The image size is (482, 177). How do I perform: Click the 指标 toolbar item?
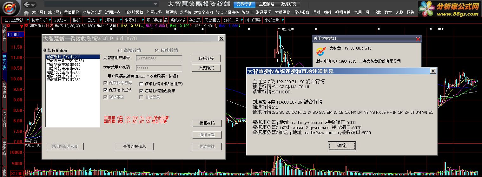click(76, 20)
